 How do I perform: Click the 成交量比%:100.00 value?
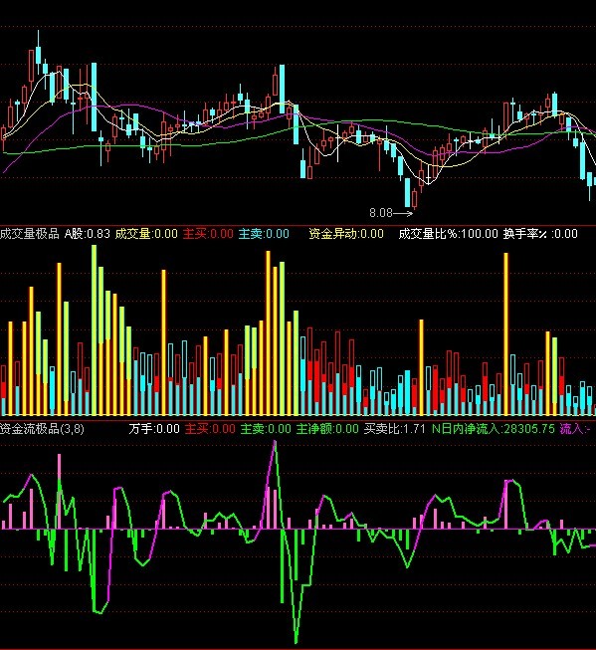coord(448,234)
